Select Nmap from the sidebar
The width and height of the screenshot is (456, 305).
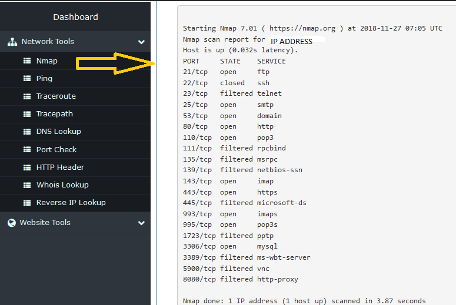pos(46,61)
